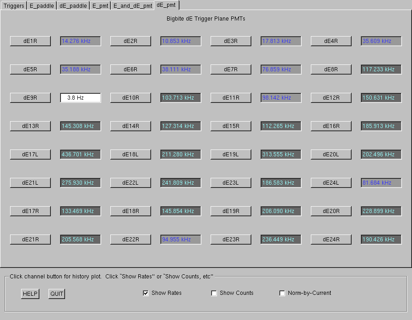
Task: Click the 81.684 kHz rate readout
Action: [381, 183]
